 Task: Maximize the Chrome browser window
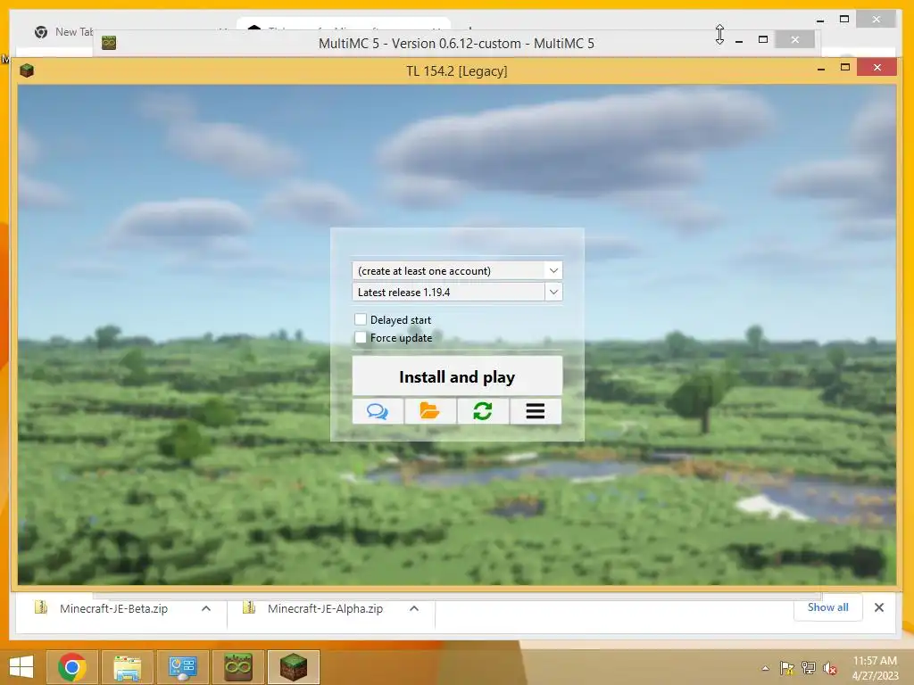tap(844, 20)
